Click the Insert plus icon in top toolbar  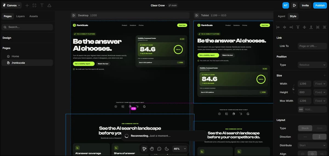[x=27, y=5]
